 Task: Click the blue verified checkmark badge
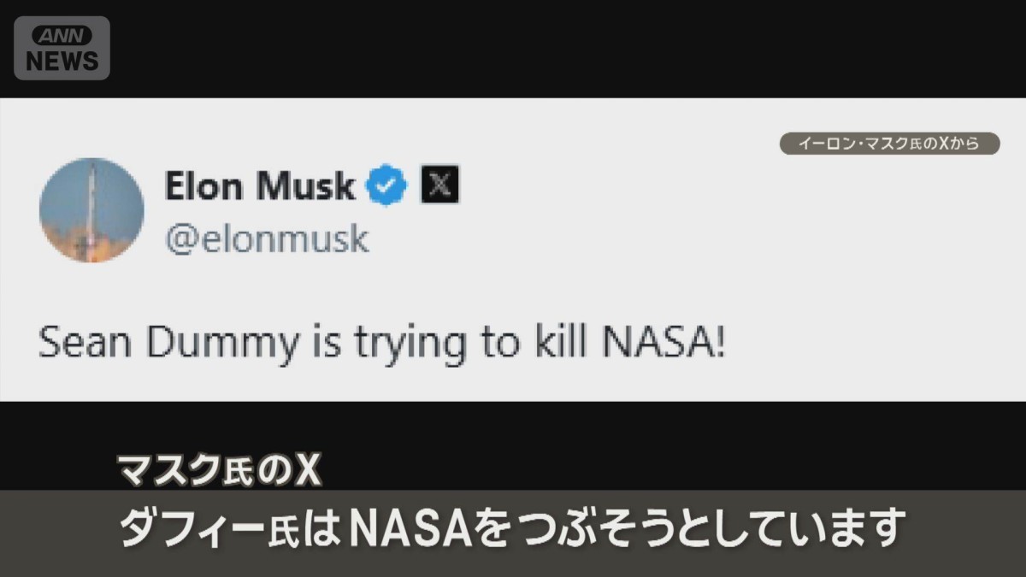387,186
